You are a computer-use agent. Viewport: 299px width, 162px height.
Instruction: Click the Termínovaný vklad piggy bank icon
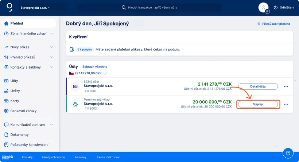(x=75, y=104)
